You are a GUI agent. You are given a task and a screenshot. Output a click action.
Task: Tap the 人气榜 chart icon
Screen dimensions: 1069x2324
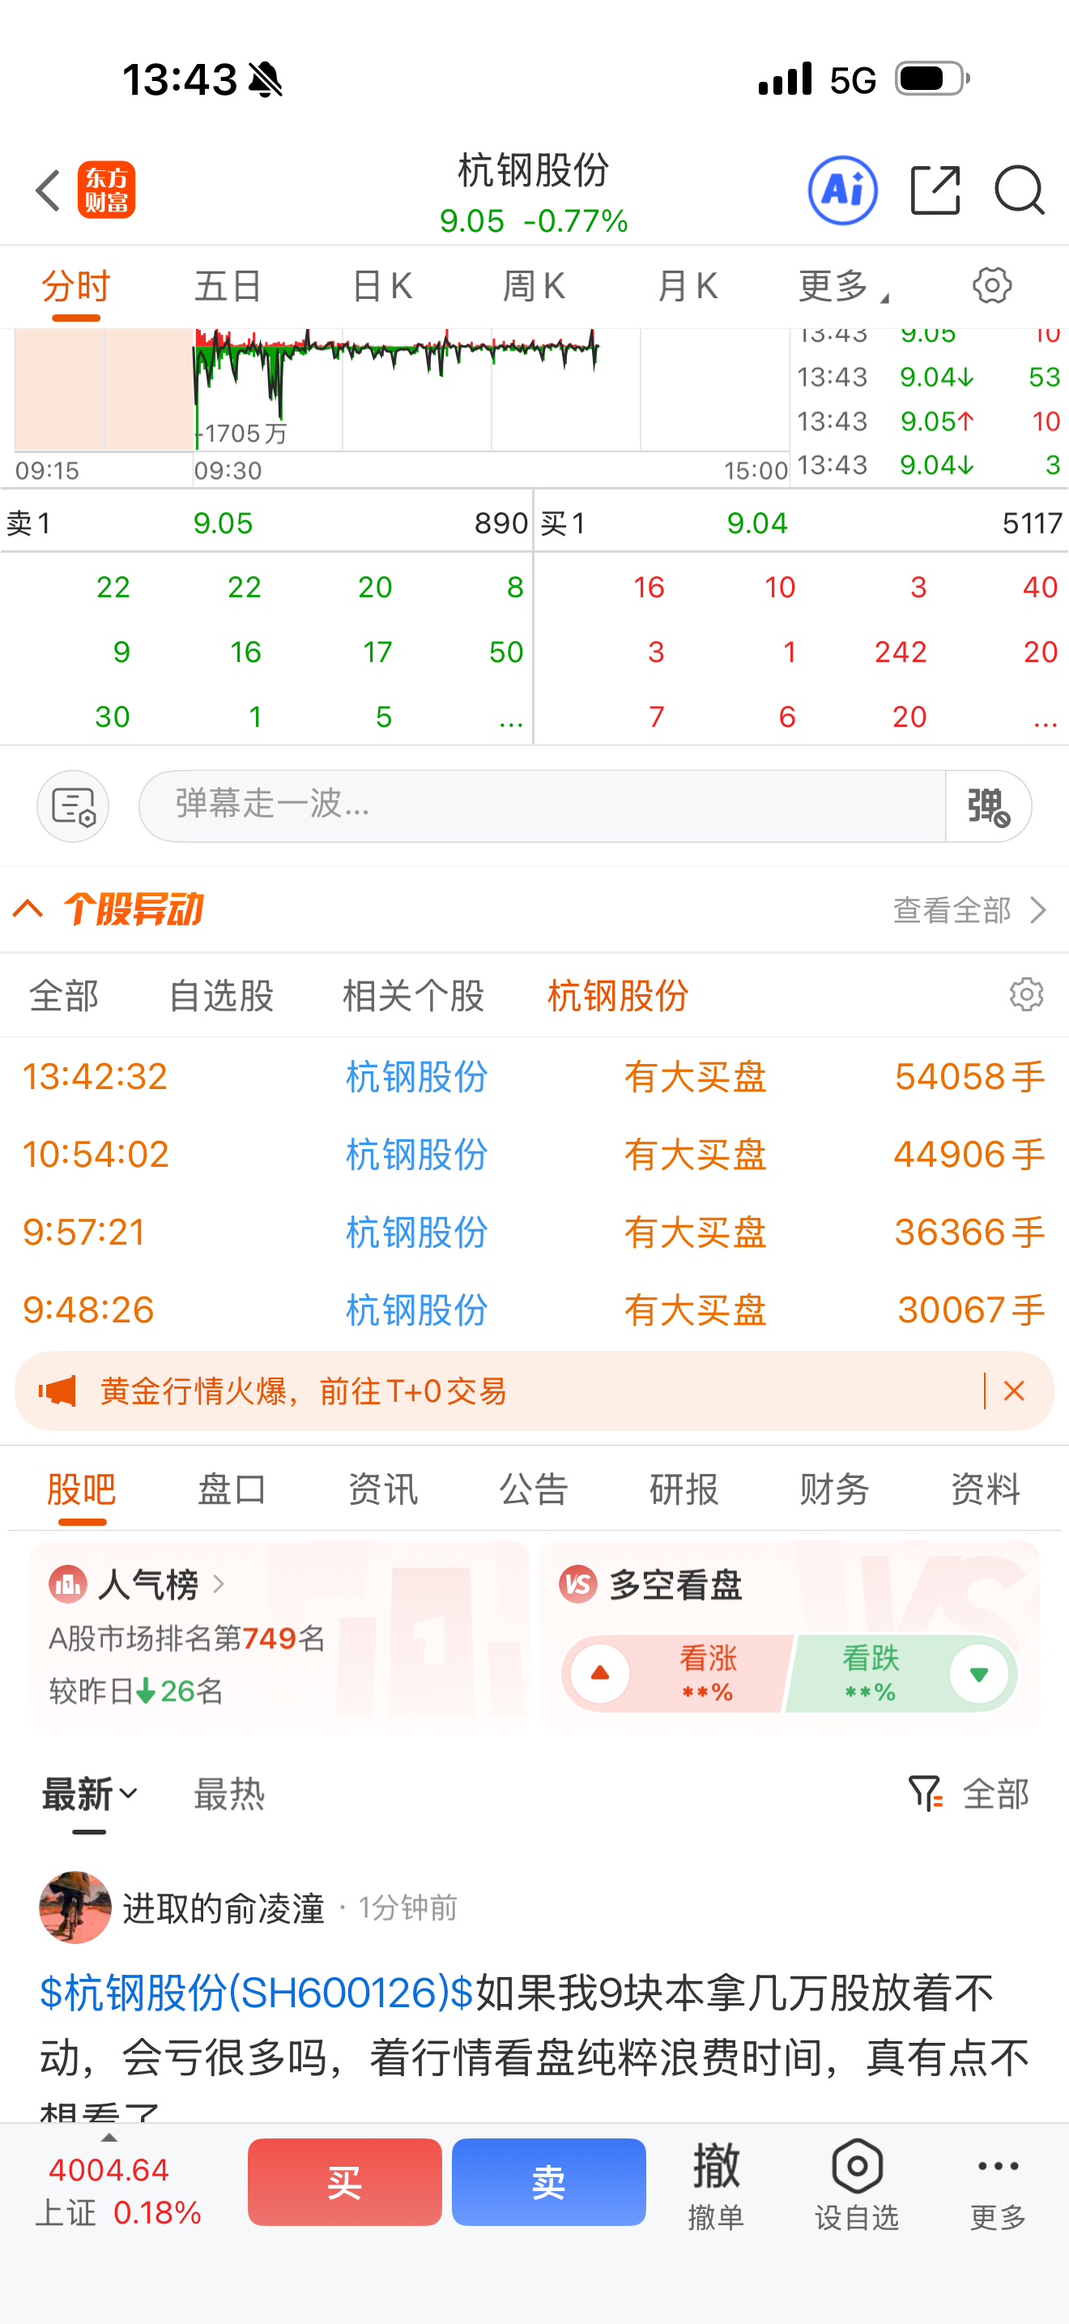pyautogui.click(x=69, y=1584)
